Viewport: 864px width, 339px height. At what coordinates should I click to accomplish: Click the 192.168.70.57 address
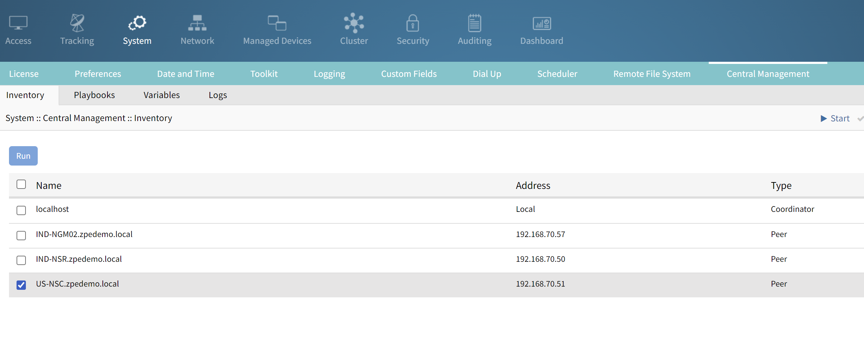[x=541, y=234]
